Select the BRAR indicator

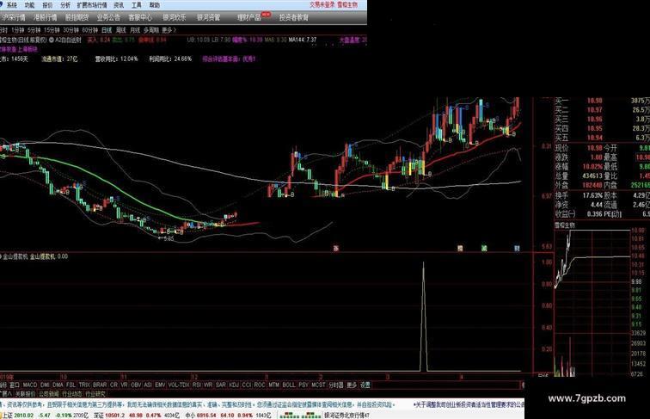100,385
